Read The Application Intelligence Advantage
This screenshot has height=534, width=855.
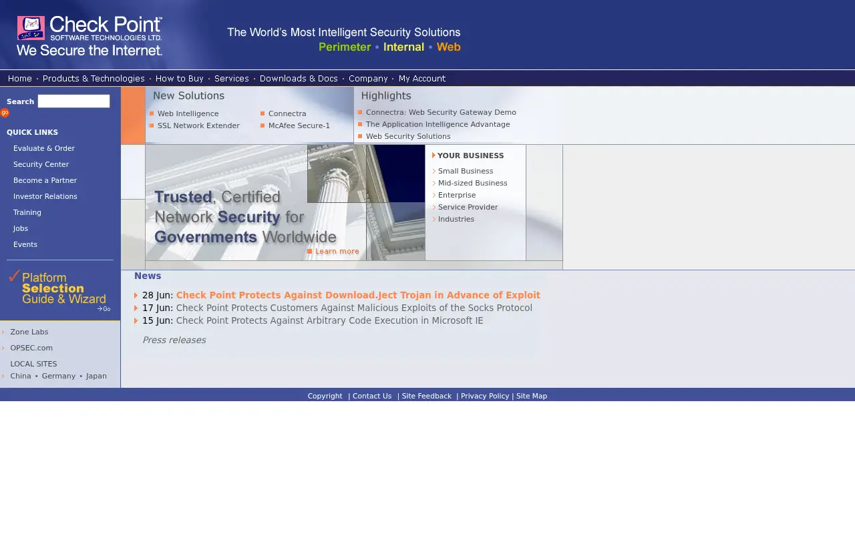(438, 124)
